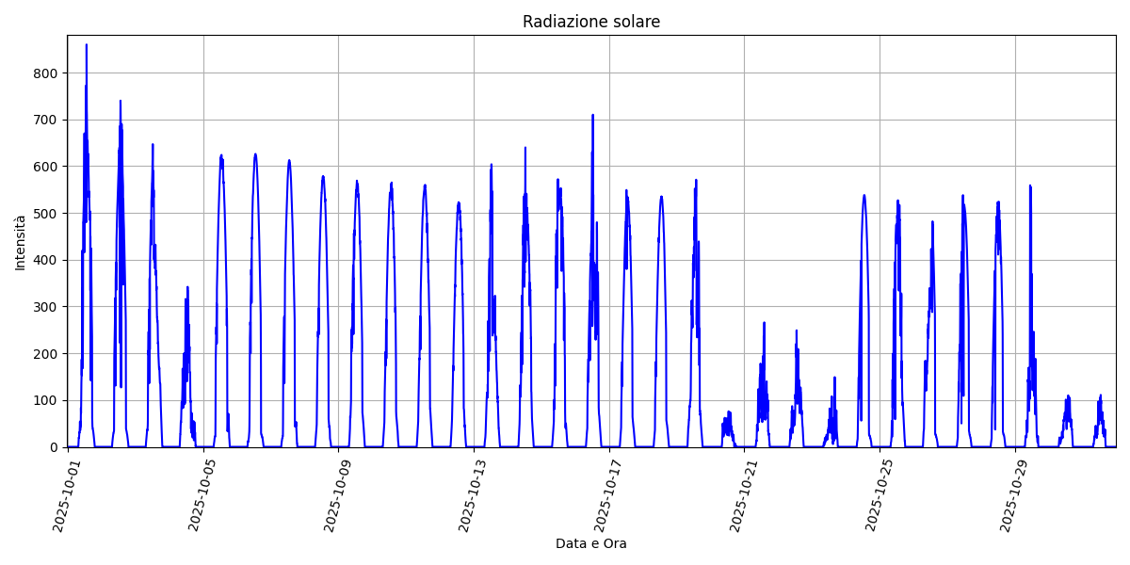Select the 700 y-axis tick label

point(45,120)
